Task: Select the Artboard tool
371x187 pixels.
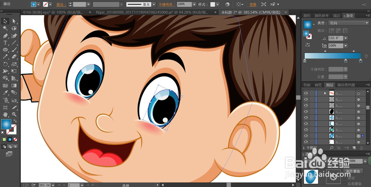Action: point(5,108)
